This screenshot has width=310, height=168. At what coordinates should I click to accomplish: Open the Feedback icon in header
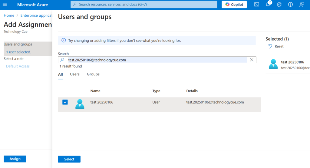[x=302, y=5]
